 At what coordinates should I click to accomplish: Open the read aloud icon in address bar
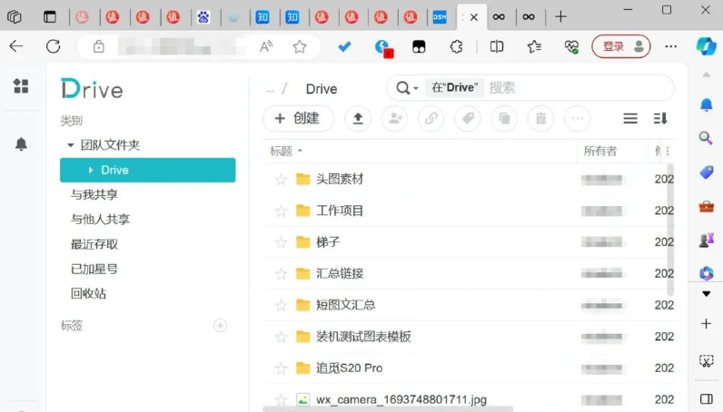(266, 46)
